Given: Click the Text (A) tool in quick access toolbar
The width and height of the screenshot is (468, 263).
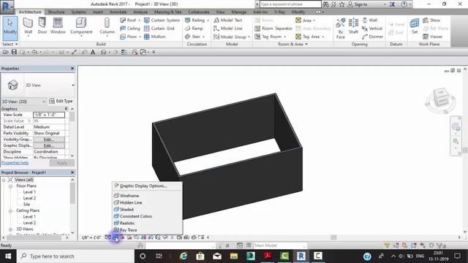Looking at the screenshot, I should (x=93, y=52).
